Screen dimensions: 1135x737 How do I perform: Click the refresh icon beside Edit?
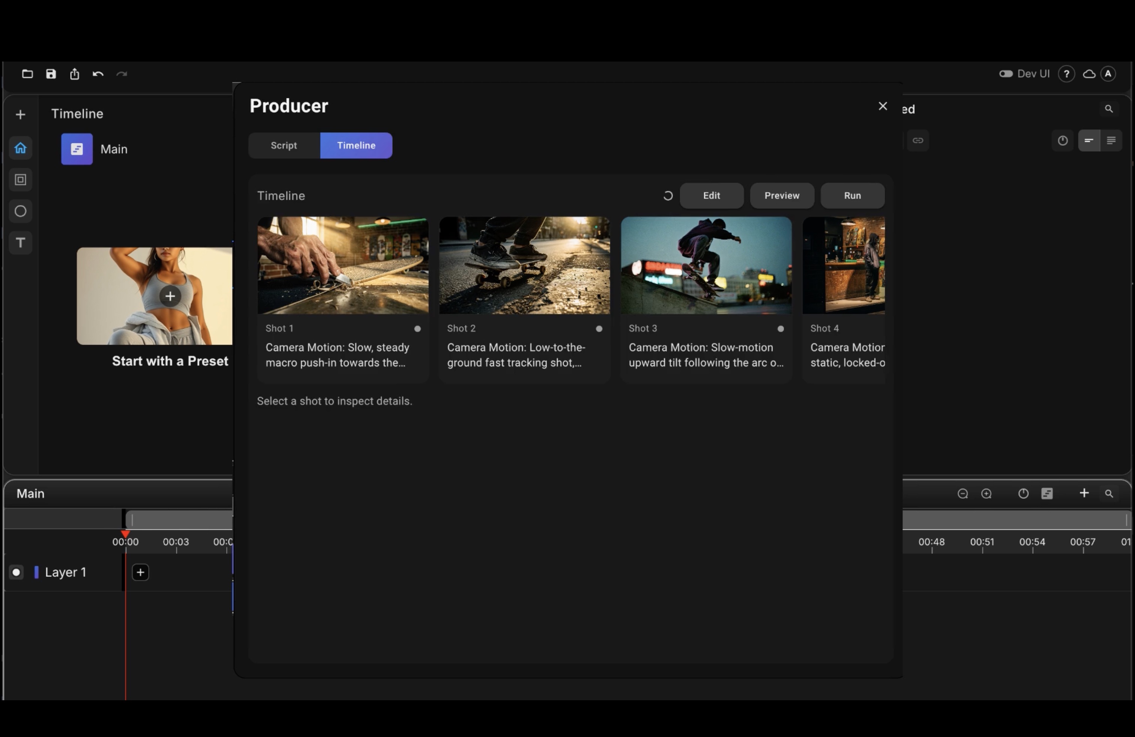(668, 196)
